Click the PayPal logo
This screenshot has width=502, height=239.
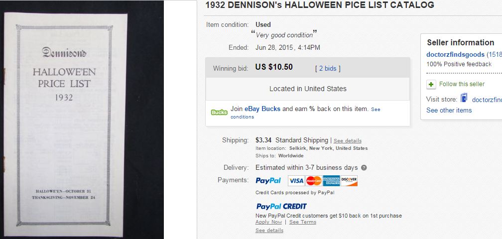[x=268, y=181]
